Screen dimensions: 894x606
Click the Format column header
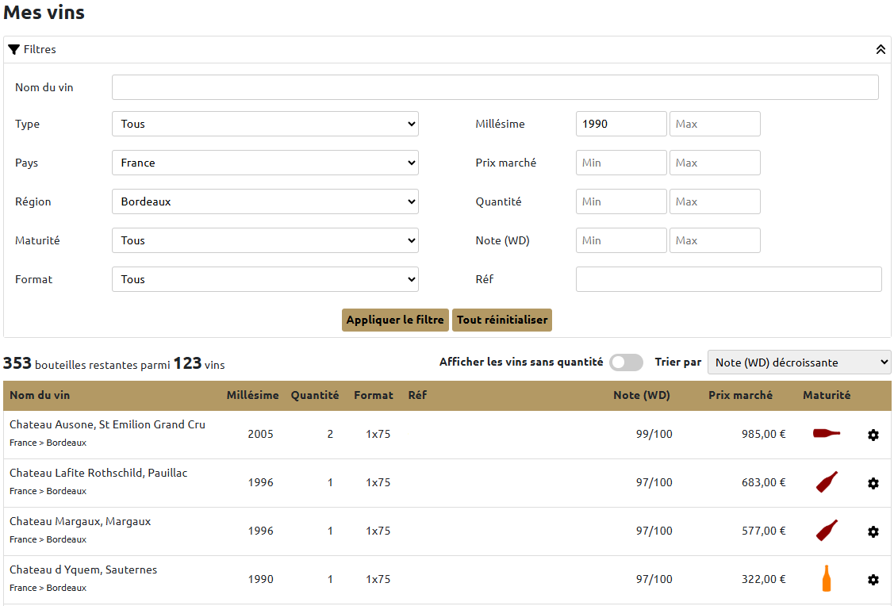(374, 395)
